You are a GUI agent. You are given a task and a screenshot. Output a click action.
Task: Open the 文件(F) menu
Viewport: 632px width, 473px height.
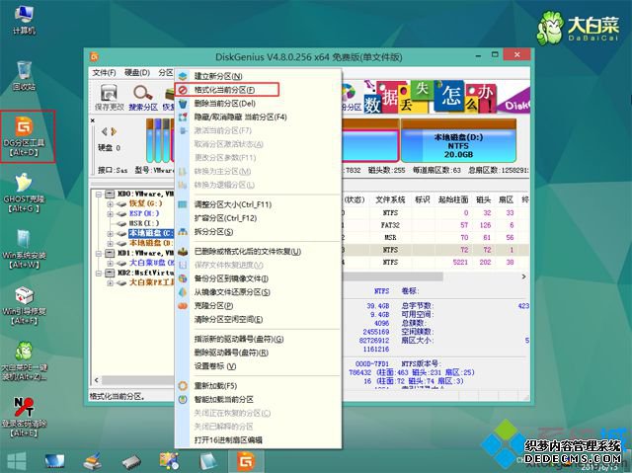click(104, 72)
